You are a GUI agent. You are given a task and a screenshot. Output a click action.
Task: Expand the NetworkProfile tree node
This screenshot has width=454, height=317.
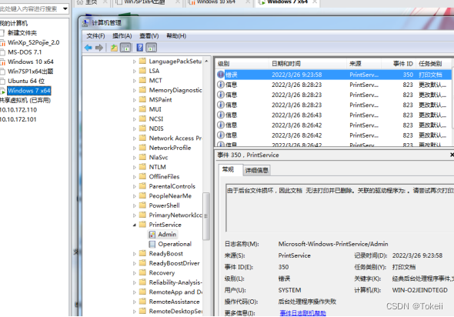[x=135, y=148]
